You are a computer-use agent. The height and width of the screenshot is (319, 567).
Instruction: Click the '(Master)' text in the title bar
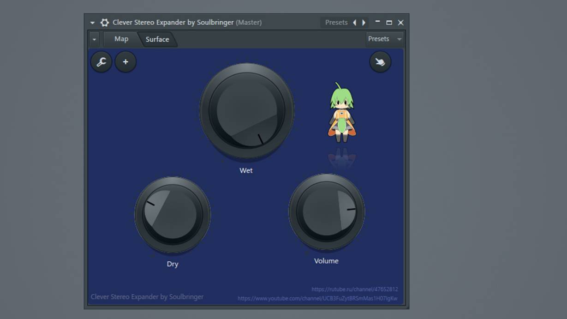[249, 22]
